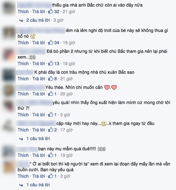Like the 'Ờ ai biết bơi' comment
The width and height of the screenshot is (176, 190).
tap(23, 176)
